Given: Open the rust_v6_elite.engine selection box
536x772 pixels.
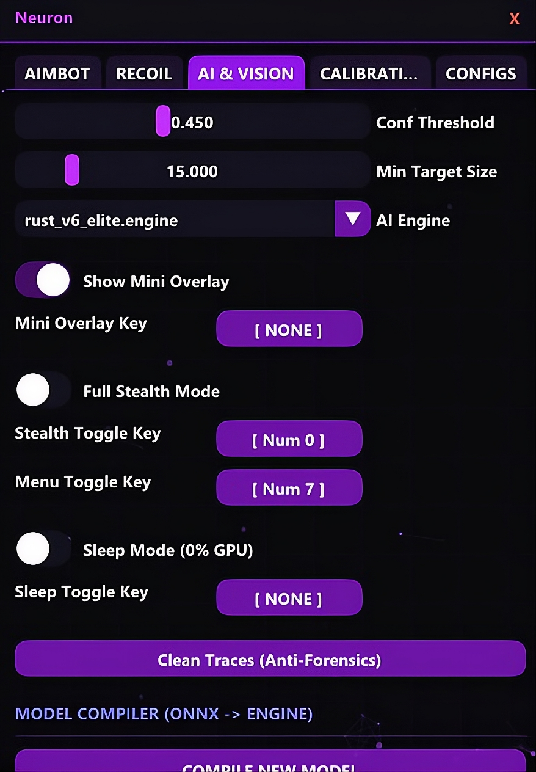Looking at the screenshot, I should coord(174,219).
